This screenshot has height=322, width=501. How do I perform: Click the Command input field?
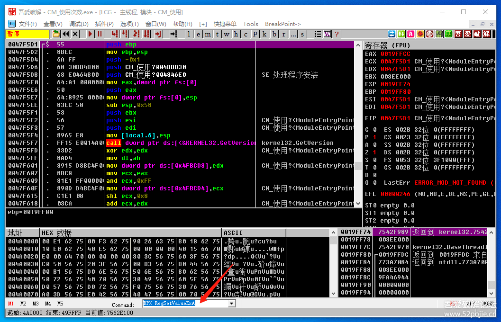pos(185,304)
